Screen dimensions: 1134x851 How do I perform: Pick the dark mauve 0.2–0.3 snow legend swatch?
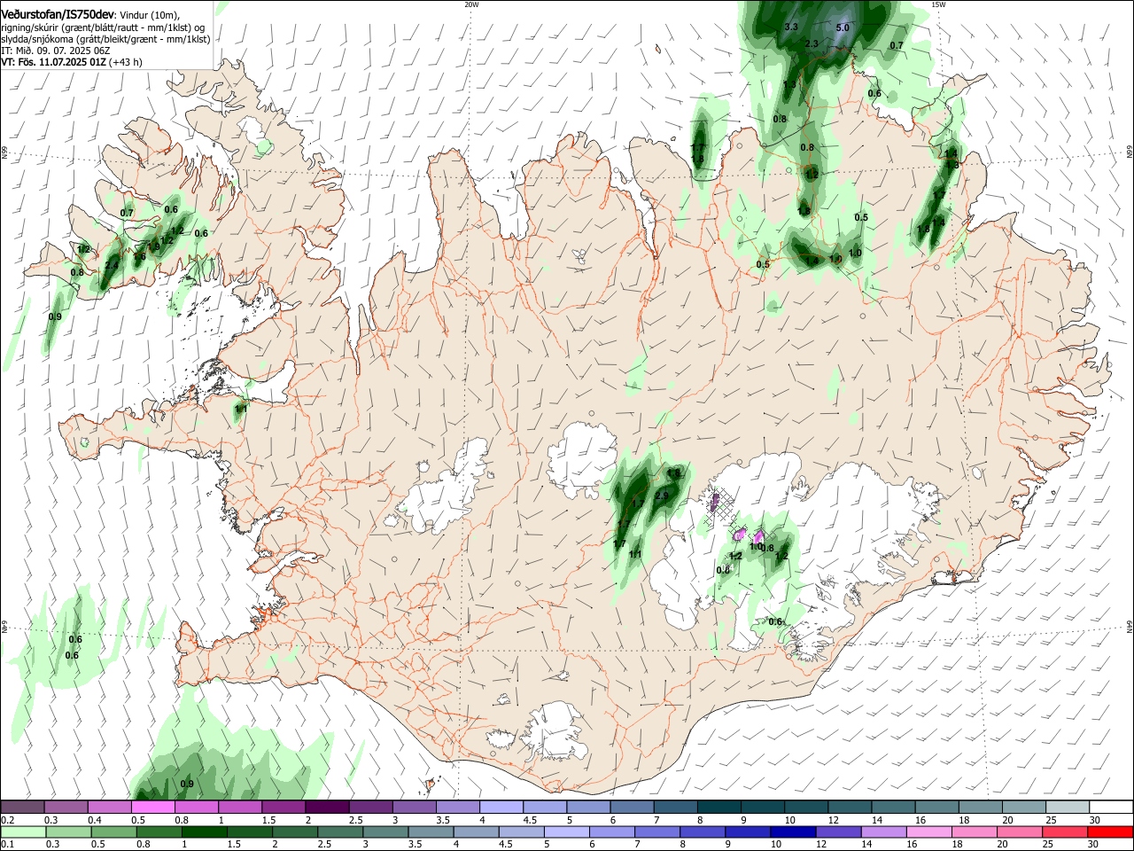22,808
